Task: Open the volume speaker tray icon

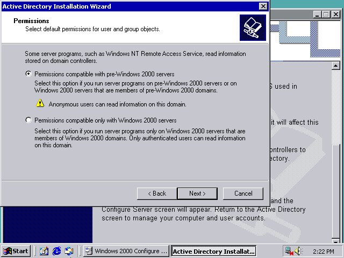Action: pyautogui.click(x=298, y=251)
